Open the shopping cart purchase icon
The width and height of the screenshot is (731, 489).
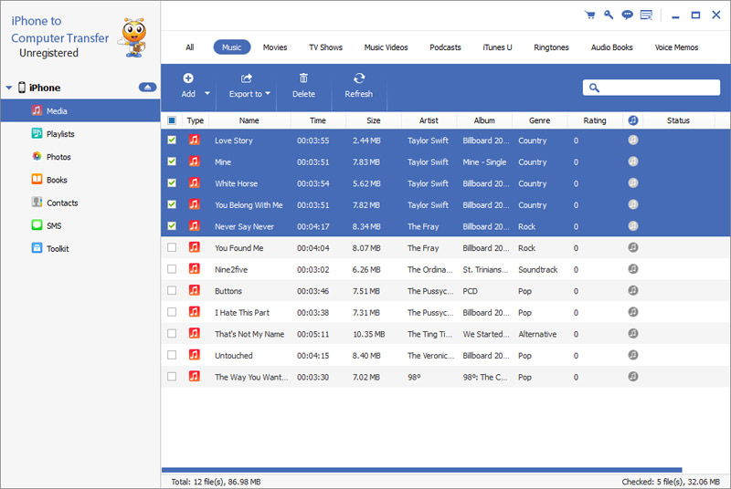tap(589, 15)
